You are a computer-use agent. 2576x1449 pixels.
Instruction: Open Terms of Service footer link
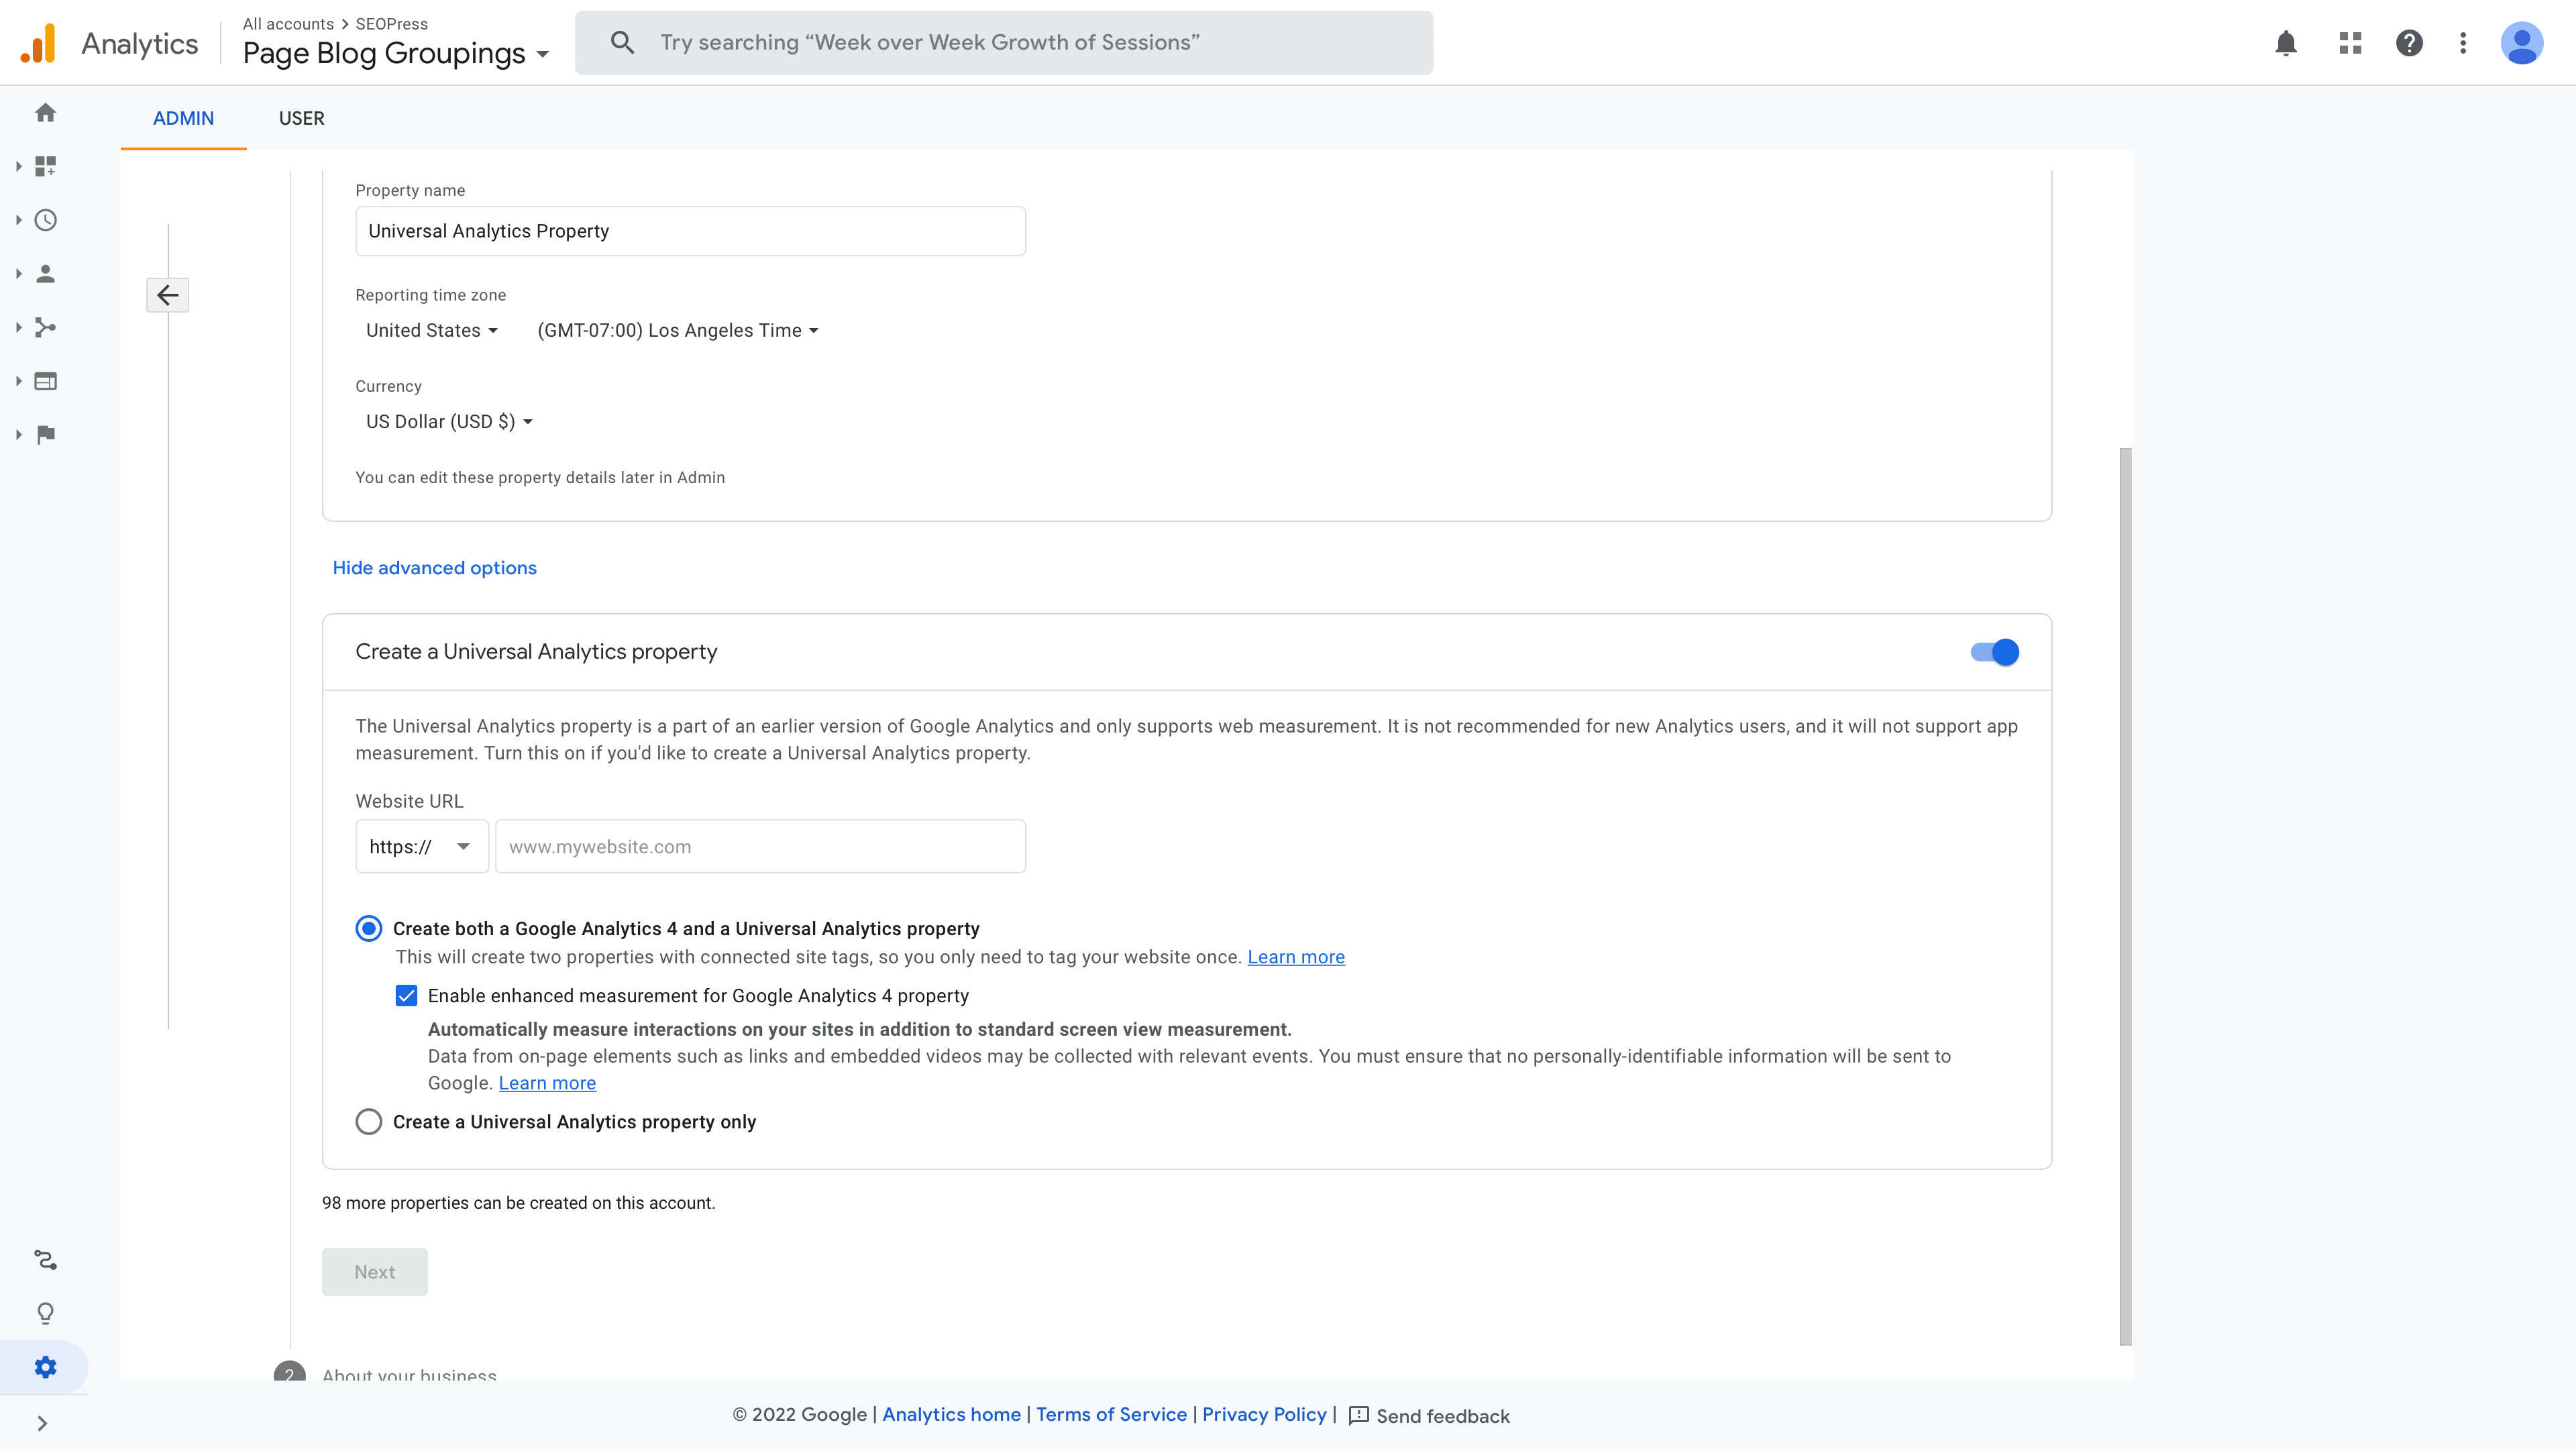point(1111,1414)
